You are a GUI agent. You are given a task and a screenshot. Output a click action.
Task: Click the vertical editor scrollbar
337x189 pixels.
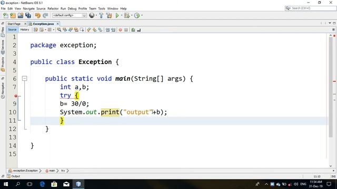tap(331, 88)
